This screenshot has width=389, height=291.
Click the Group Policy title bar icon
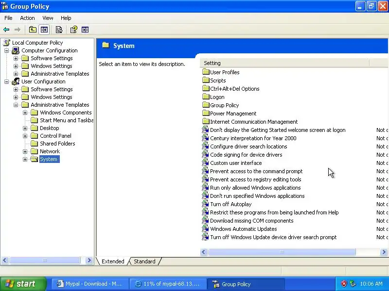(5, 6)
